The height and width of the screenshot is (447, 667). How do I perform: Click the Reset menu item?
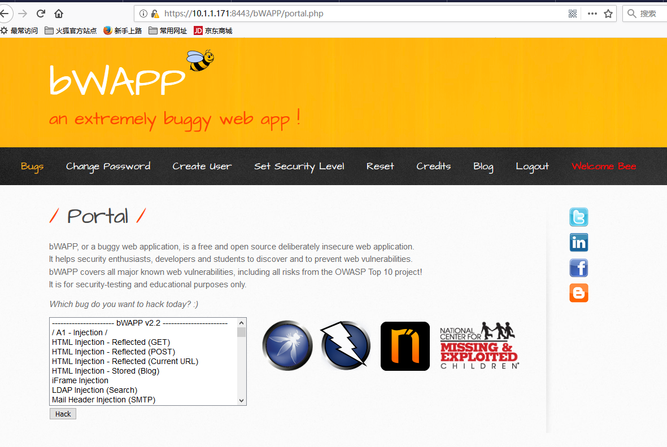[380, 166]
